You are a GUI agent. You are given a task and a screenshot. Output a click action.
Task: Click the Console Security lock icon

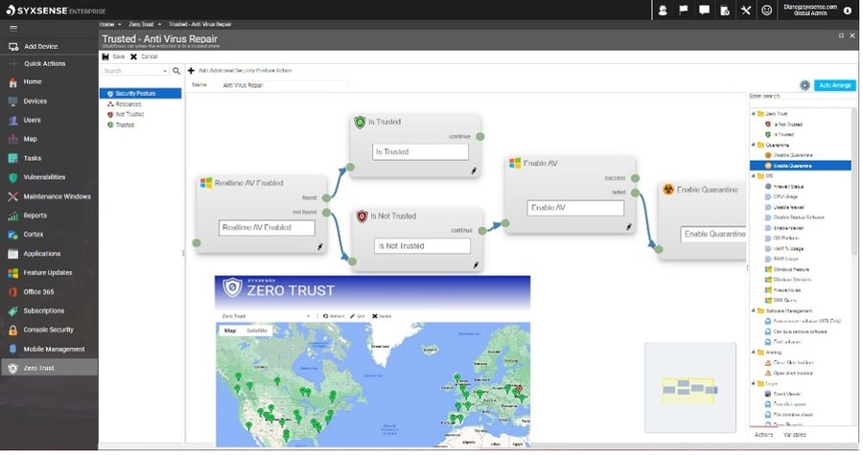click(x=12, y=330)
